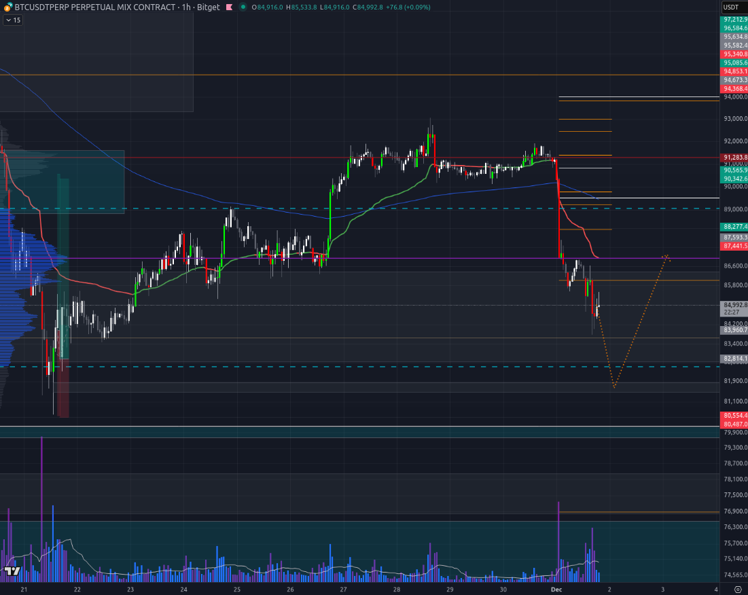
Task: Select the red 80,554.4 price label
Action: click(x=735, y=415)
